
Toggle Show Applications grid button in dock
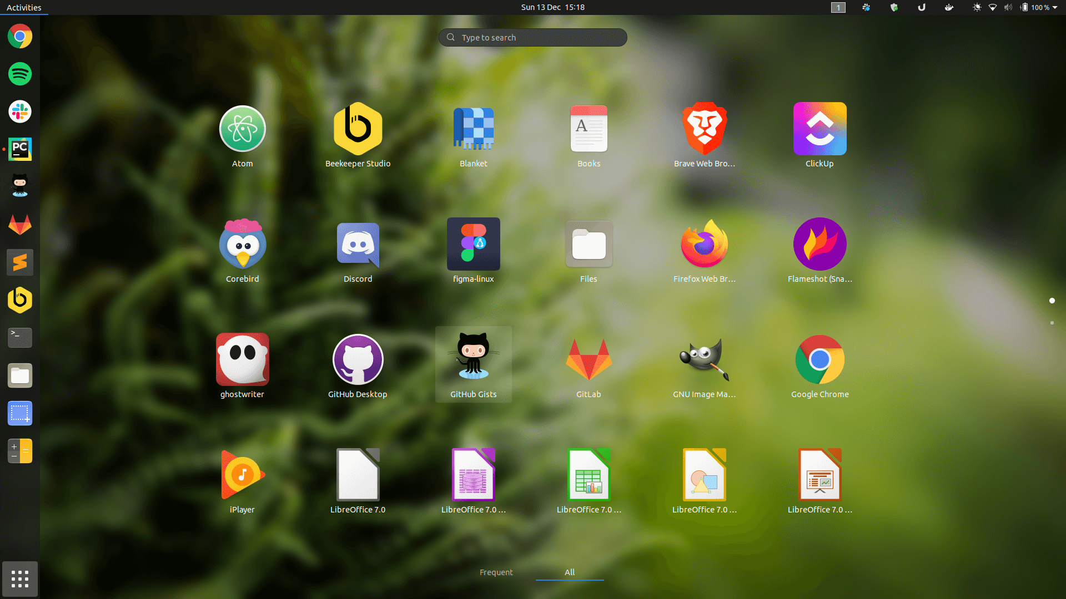20,579
